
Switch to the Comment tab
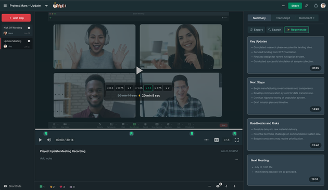click(x=307, y=18)
